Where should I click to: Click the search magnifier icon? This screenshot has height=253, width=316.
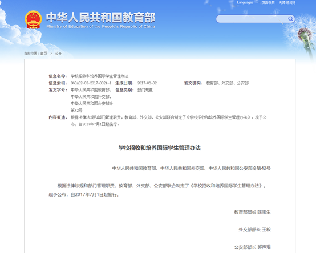pos(290,19)
